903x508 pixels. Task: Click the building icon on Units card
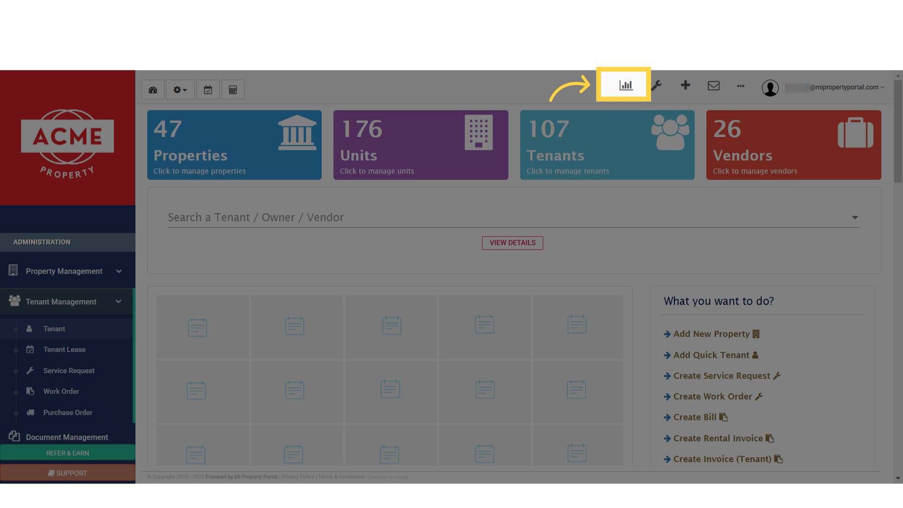coord(478,133)
